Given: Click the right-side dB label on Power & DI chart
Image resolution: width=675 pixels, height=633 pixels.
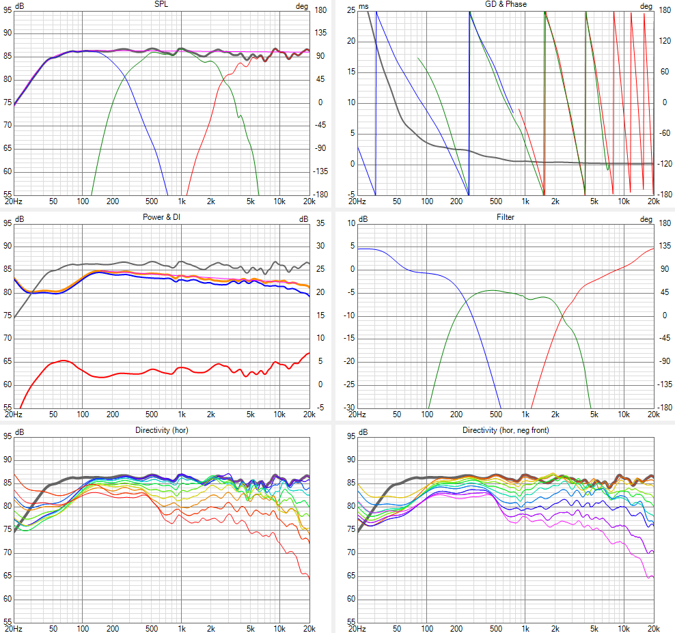Looking at the screenshot, I should (304, 219).
